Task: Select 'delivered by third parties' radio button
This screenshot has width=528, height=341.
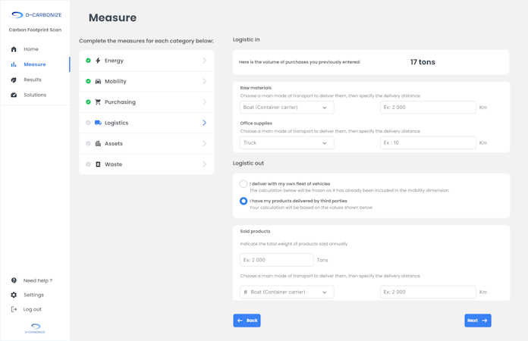Action: click(x=244, y=202)
